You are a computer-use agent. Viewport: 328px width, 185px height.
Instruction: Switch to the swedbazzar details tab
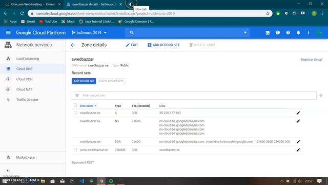tap(94, 4)
